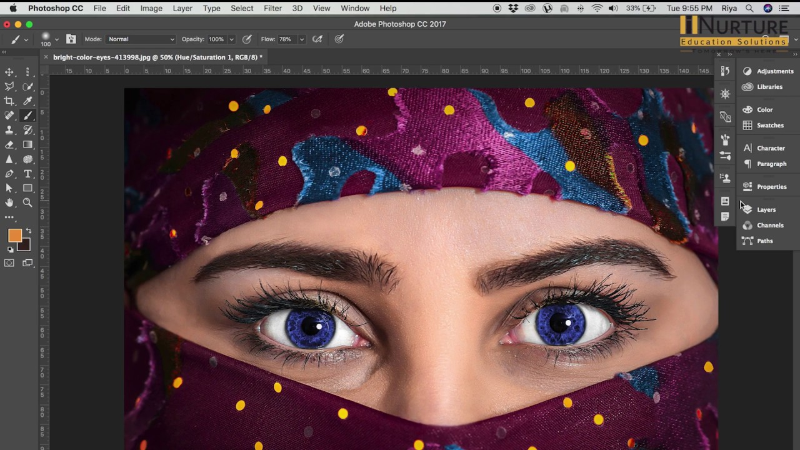Open the Layers panel
The width and height of the screenshot is (800, 450).
(766, 209)
